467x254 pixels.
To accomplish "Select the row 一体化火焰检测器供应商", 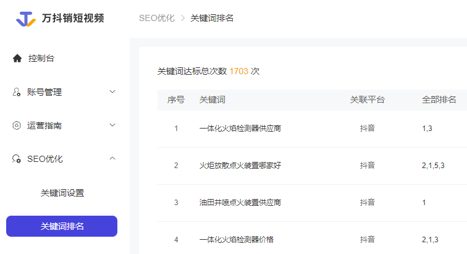I will point(240,129).
